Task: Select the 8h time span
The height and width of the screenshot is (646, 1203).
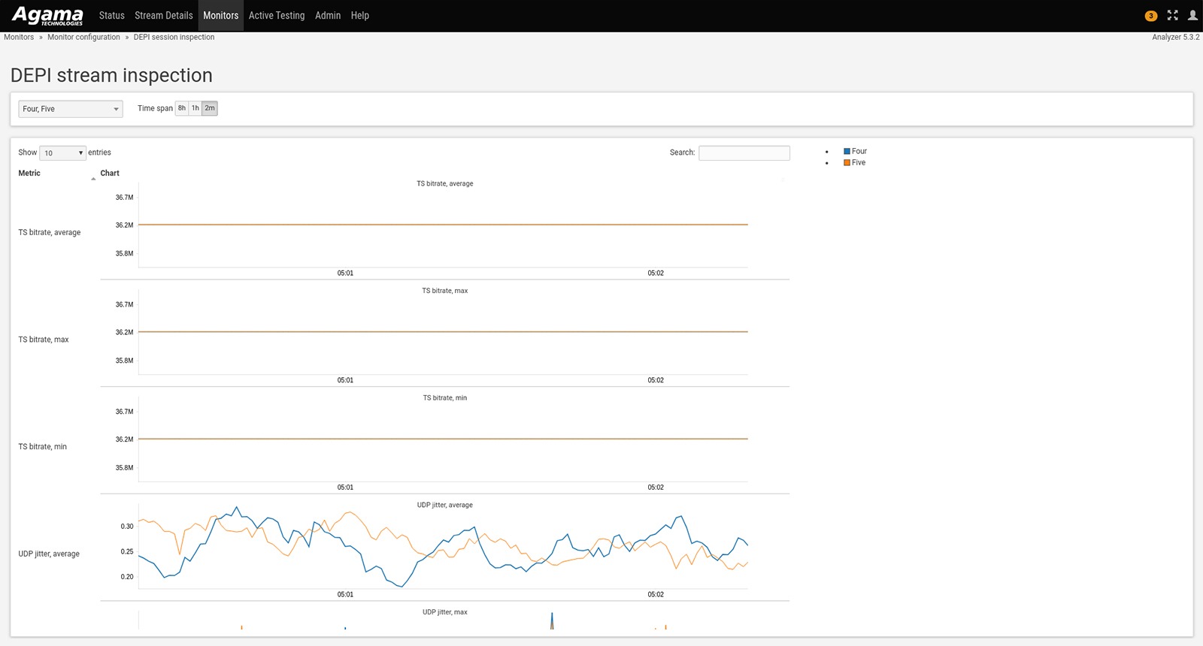Action: point(182,108)
